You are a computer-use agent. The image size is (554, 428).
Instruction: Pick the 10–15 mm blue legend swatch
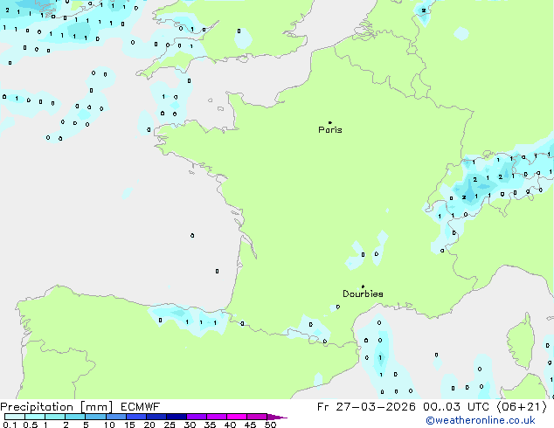tap(116, 417)
